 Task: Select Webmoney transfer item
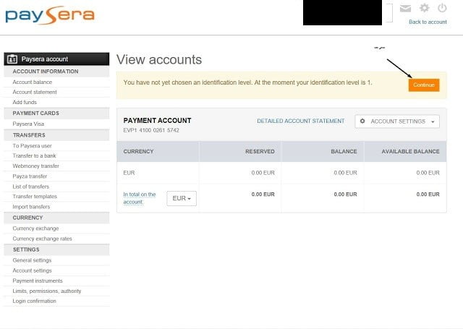[35, 166]
